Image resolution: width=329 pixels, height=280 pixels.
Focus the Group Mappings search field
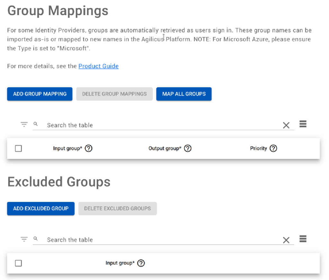[x=161, y=125]
